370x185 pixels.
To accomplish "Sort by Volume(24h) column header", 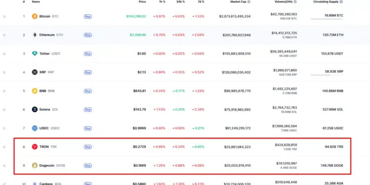I will 284,1.
